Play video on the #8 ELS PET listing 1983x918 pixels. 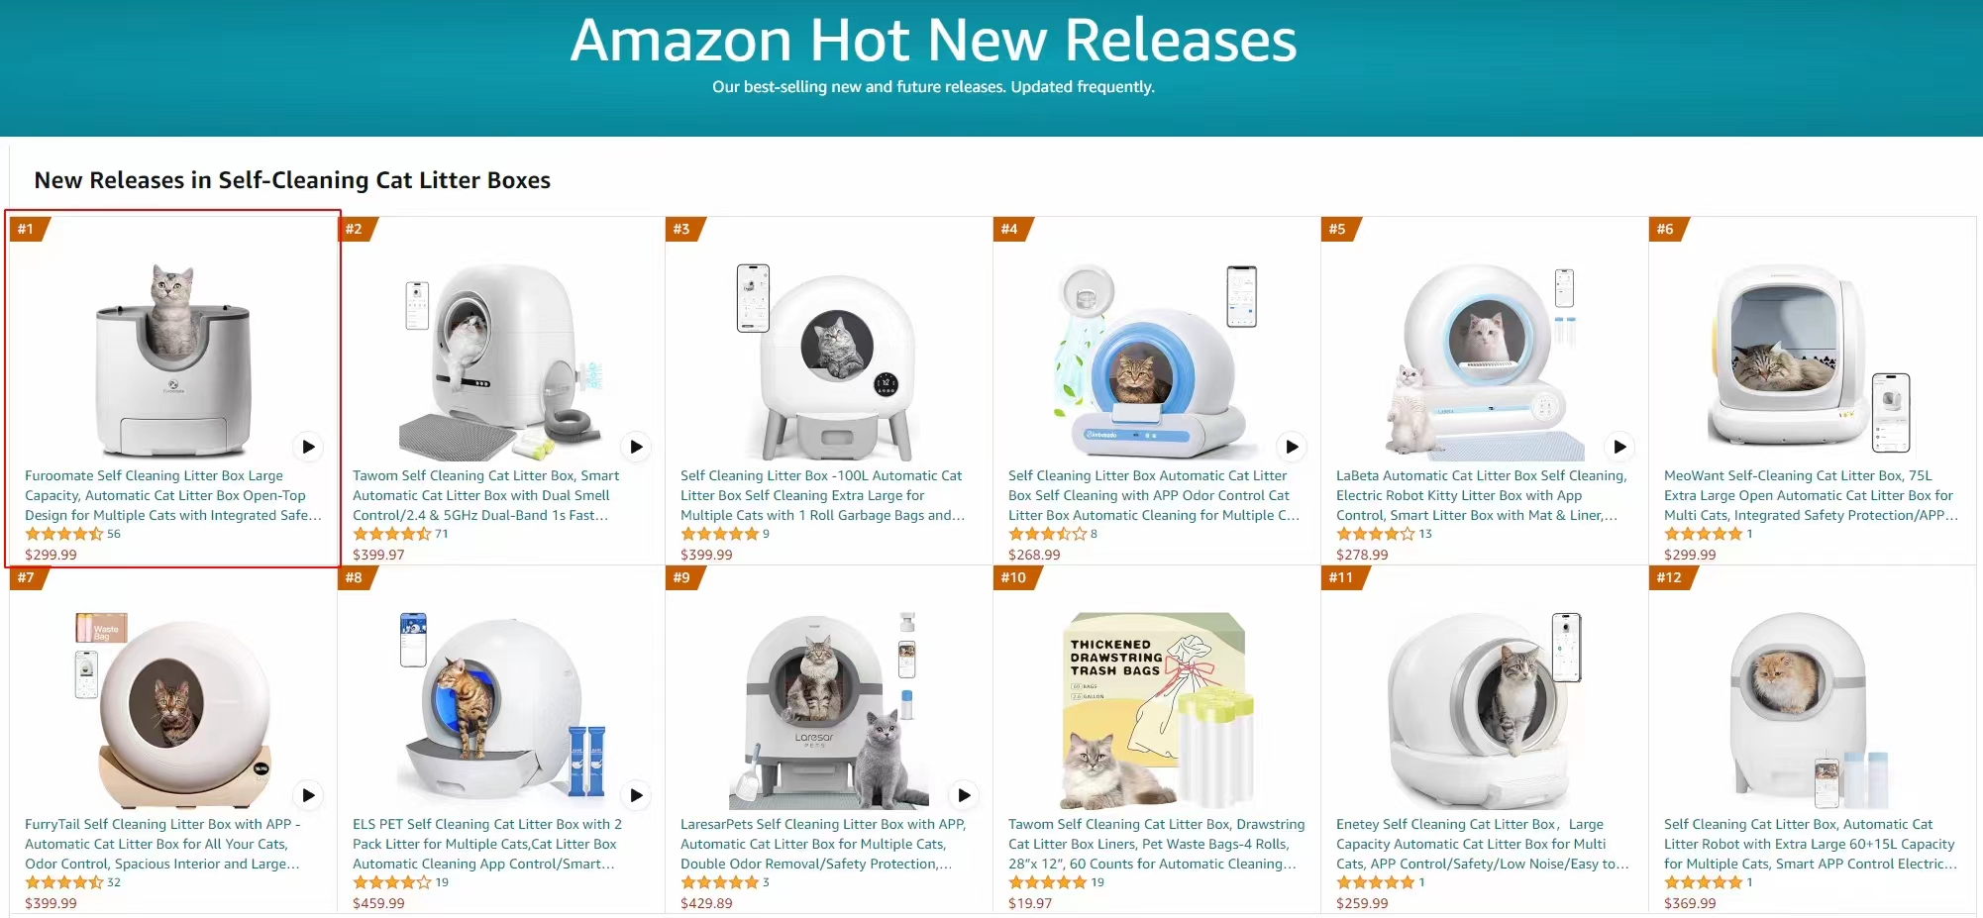[636, 795]
